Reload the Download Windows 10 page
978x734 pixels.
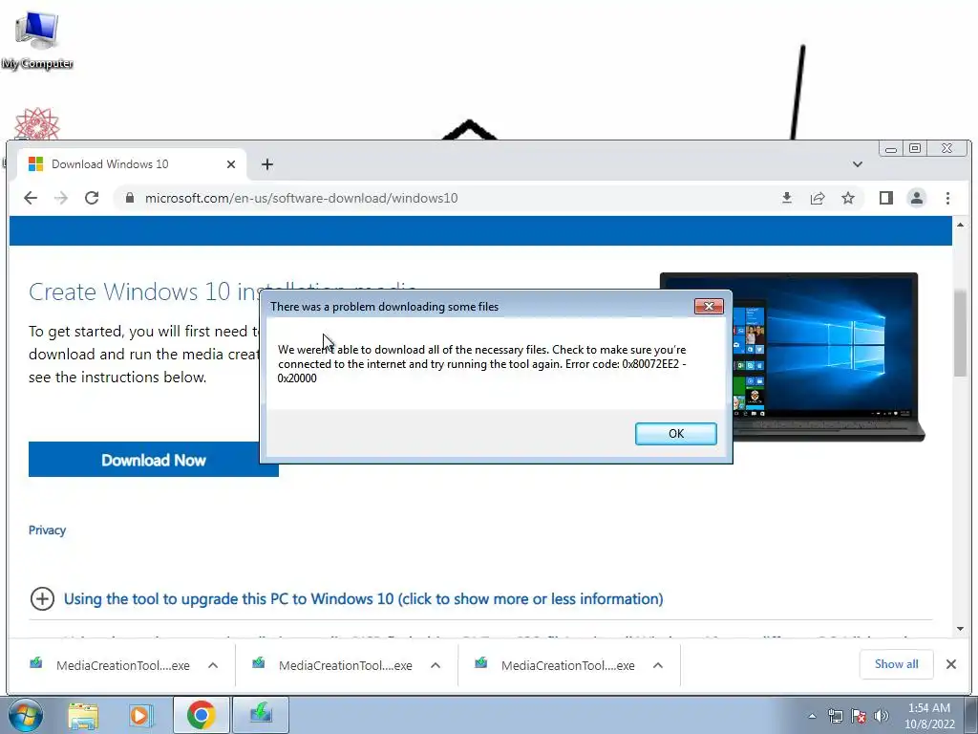click(x=92, y=198)
